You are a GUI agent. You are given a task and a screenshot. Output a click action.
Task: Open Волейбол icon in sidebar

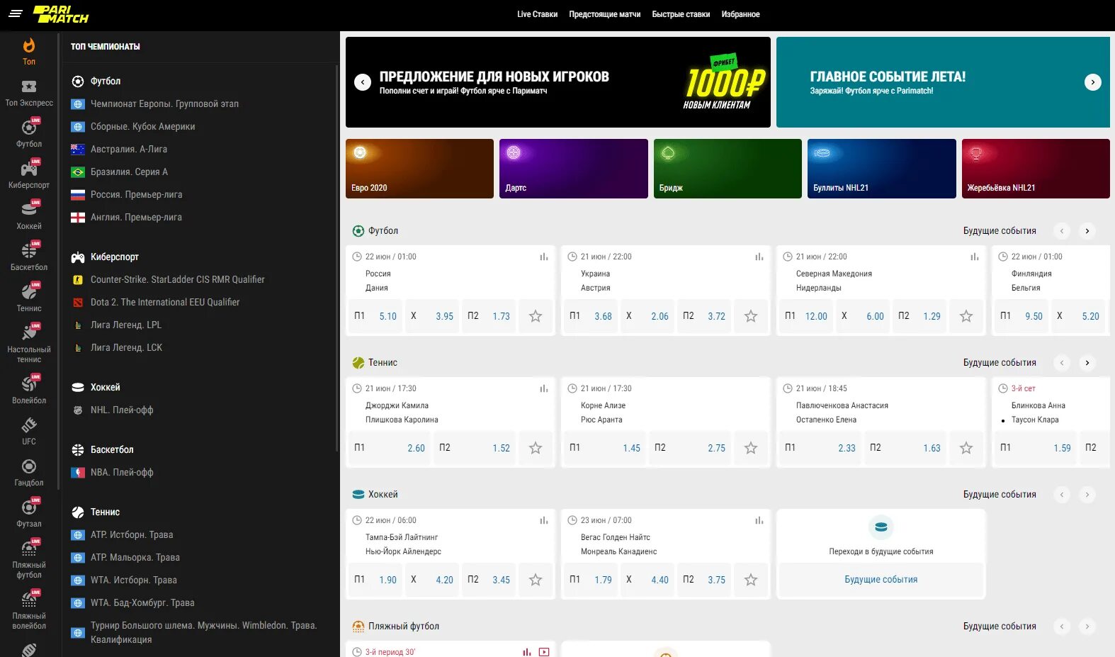coord(29,384)
